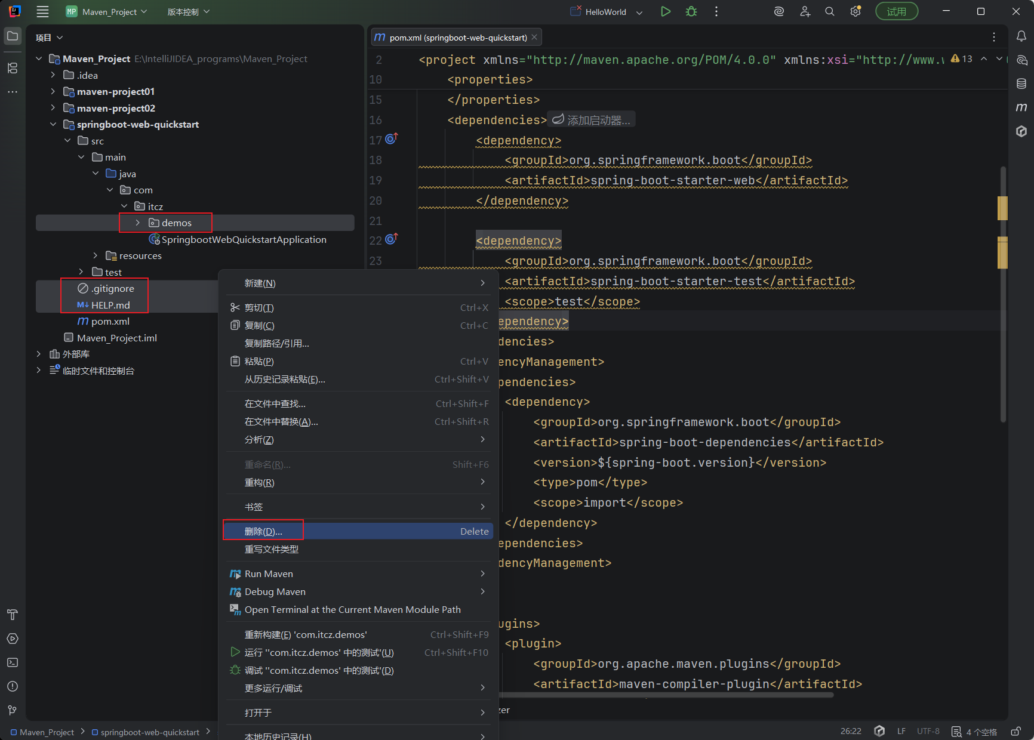This screenshot has width=1034, height=740.
Task: Open the Services run tool window
Action: (13, 639)
